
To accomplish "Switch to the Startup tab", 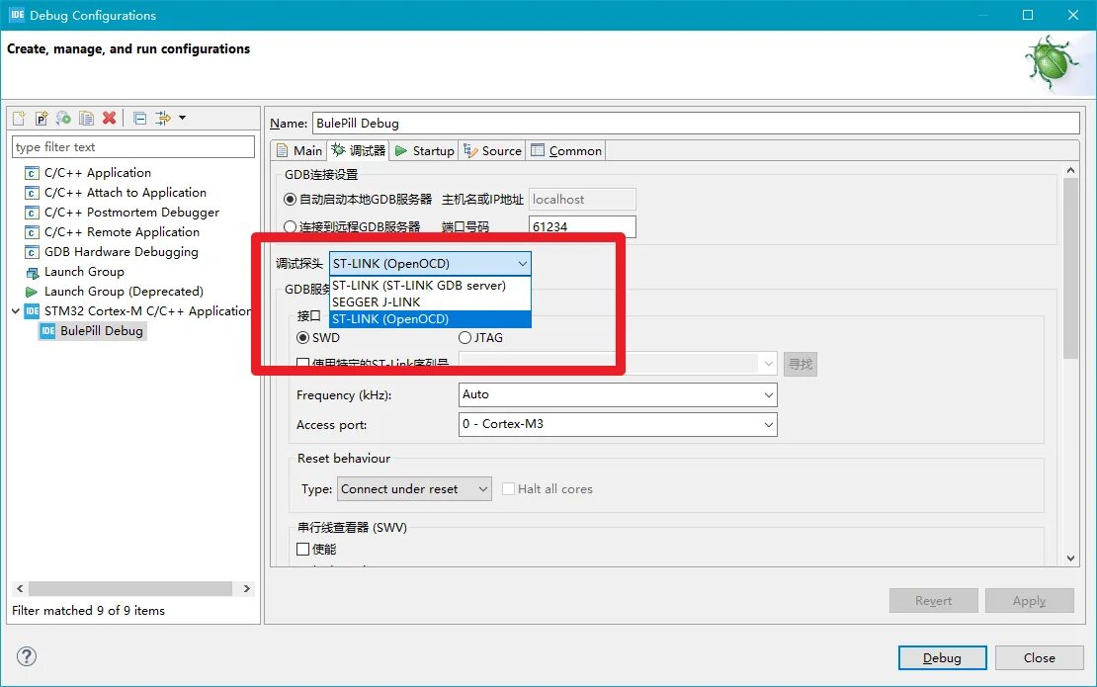I will tap(425, 150).
